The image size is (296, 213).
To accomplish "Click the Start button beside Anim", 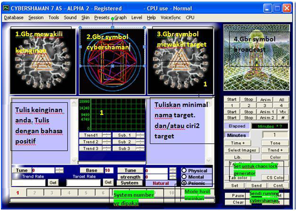I will (232, 99).
